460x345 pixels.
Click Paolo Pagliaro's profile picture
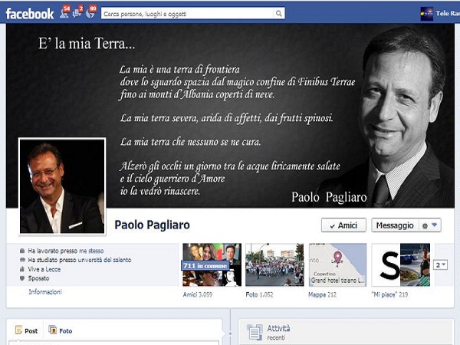coord(61,186)
